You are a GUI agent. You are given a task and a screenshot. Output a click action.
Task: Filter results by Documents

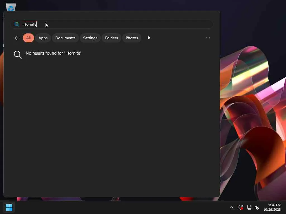point(65,38)
